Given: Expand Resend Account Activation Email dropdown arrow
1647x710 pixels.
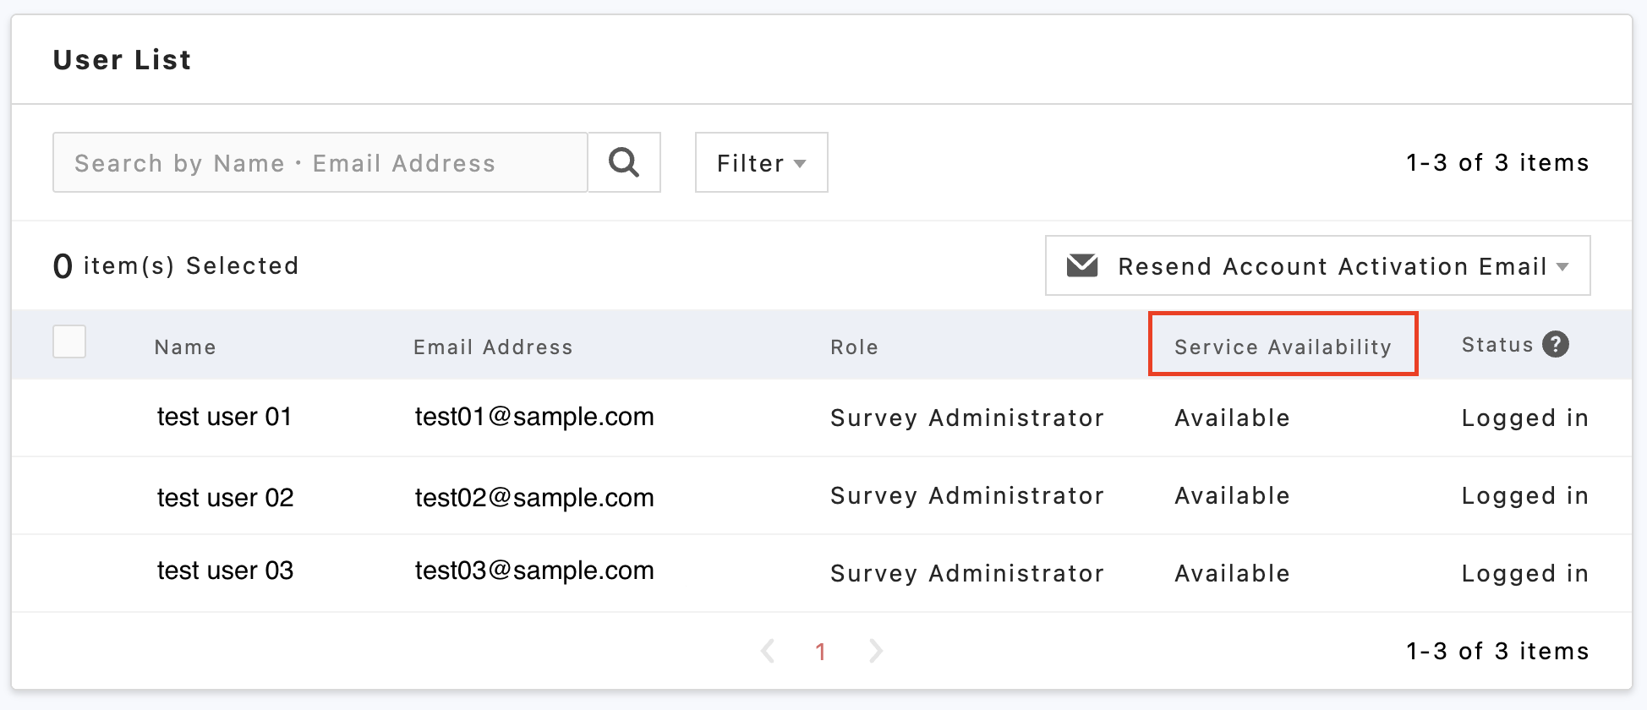Looking at the screenshot, I should 1562,266.
